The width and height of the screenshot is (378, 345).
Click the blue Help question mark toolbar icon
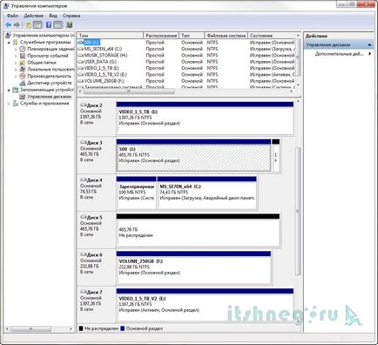49,25
